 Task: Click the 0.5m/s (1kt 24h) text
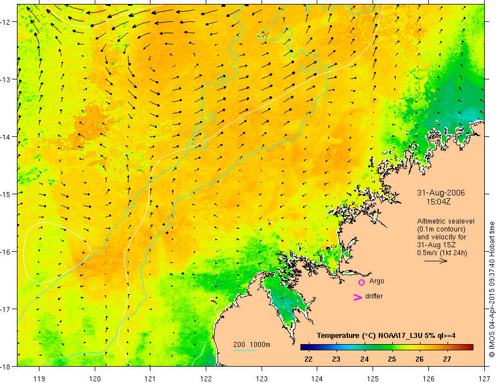click(442, 253)
